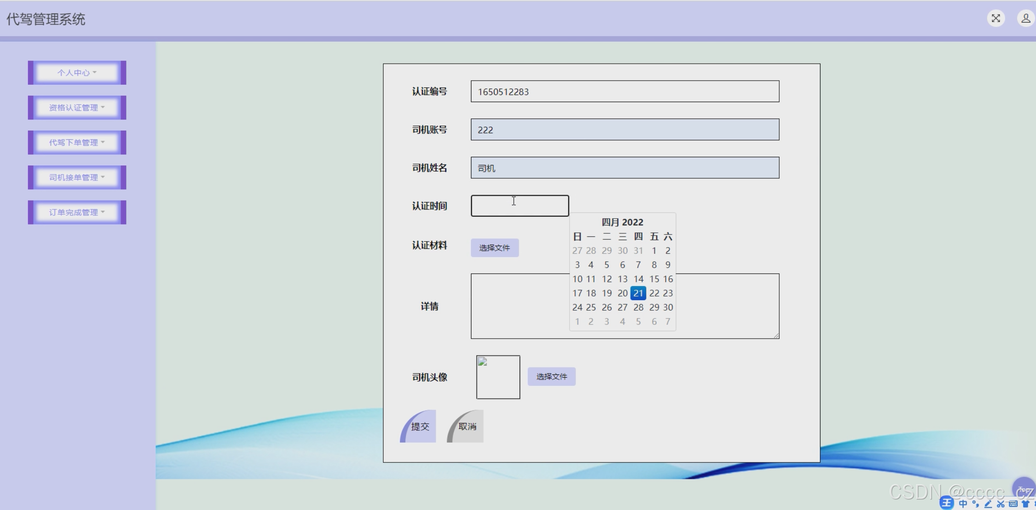Click the 提交 submit button
Image resolution: width=1036 pixels, height=510 pixels.
(x=419, y=427)
